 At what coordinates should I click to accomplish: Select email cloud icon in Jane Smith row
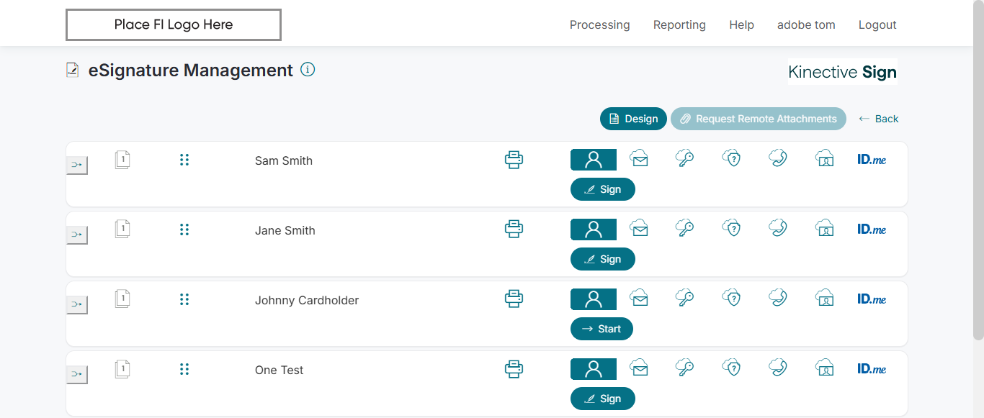pos(639,229)
